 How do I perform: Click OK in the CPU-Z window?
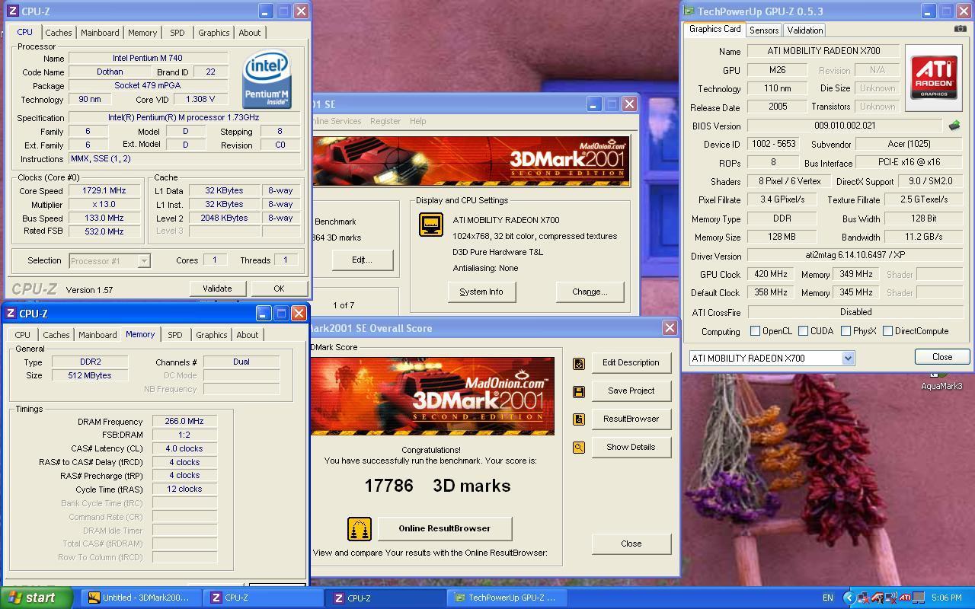click(278, 289)
